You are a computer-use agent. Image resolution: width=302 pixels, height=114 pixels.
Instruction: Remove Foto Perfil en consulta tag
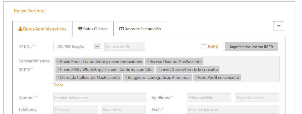coord(196,77)
